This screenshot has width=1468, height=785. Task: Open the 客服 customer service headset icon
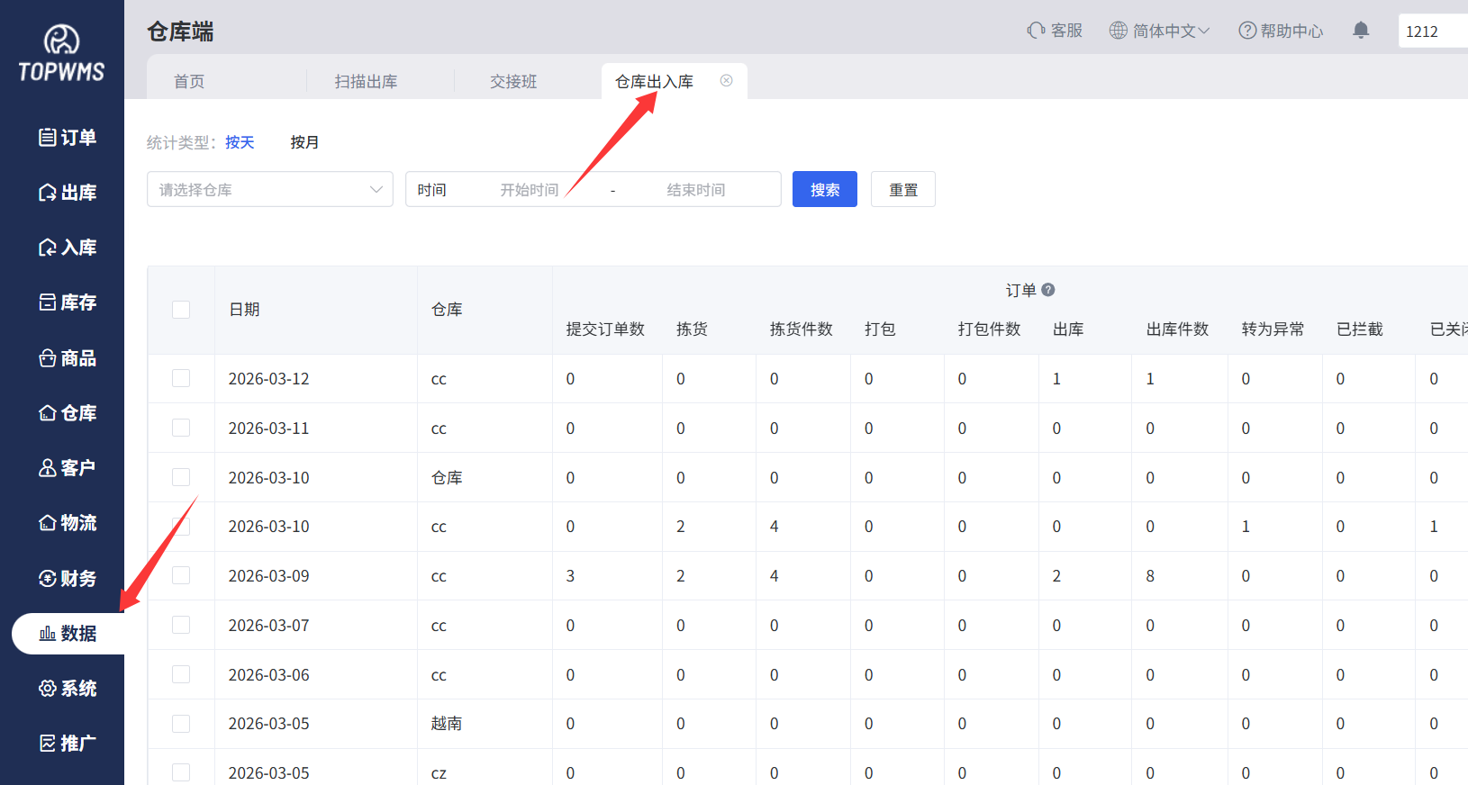coord(1036,31)
